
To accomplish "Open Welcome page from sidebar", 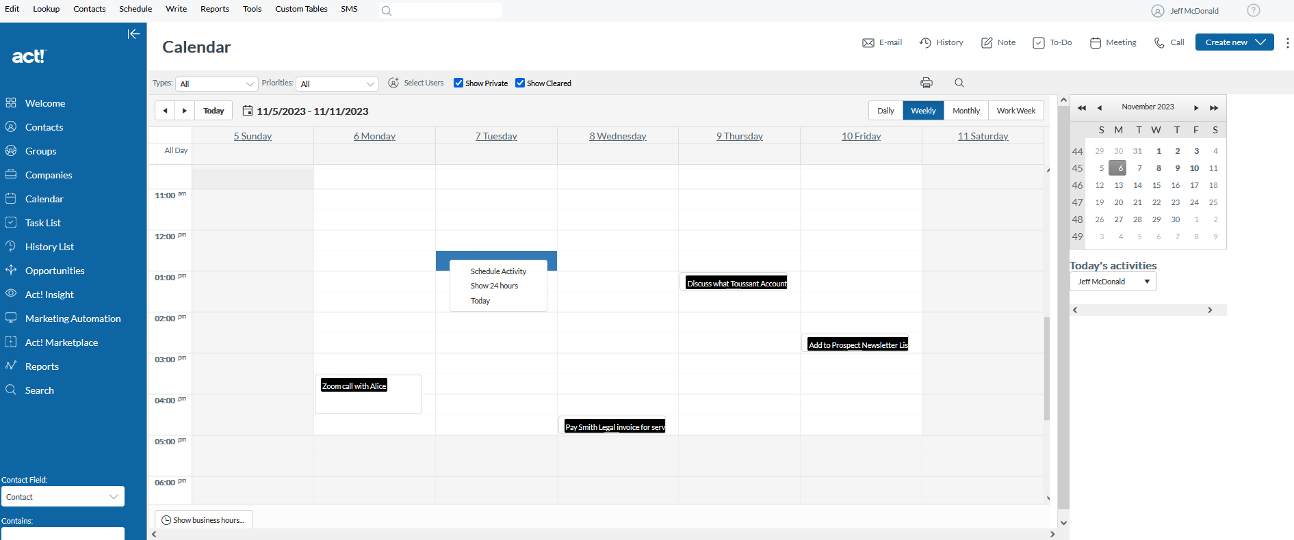I will point(45,103).
